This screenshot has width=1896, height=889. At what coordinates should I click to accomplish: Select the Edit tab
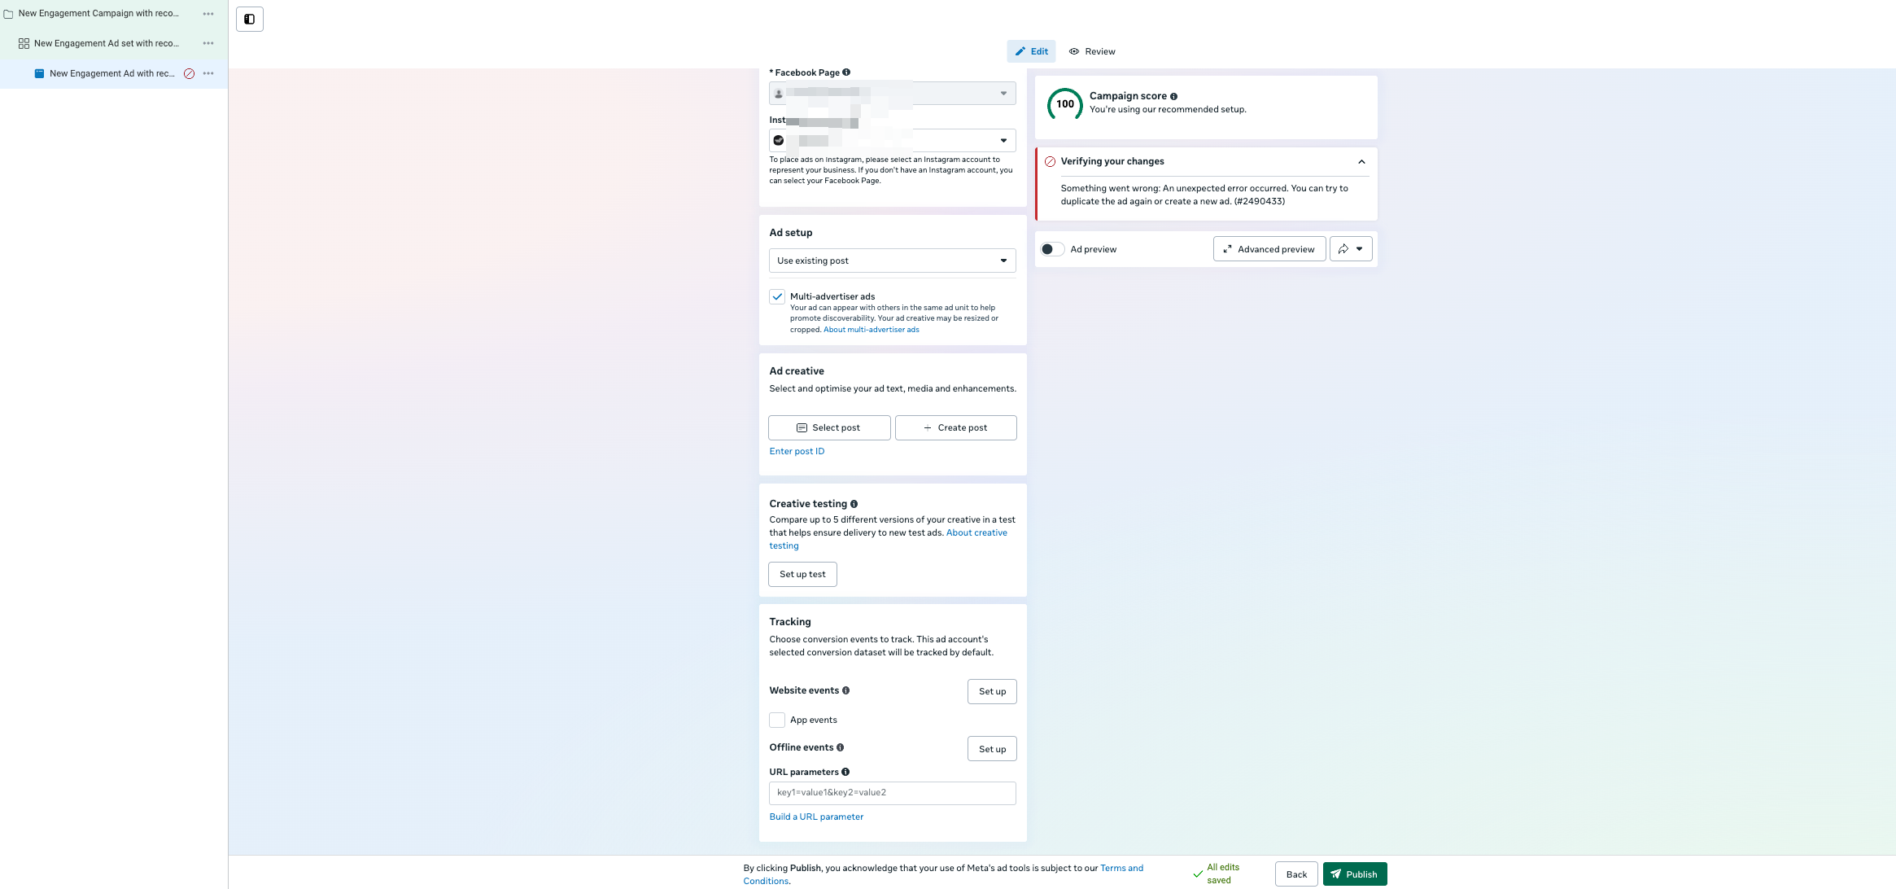(x=1031, y=51)
